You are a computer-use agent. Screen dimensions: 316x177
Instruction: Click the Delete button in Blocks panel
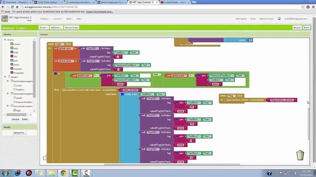coord(25,119)
